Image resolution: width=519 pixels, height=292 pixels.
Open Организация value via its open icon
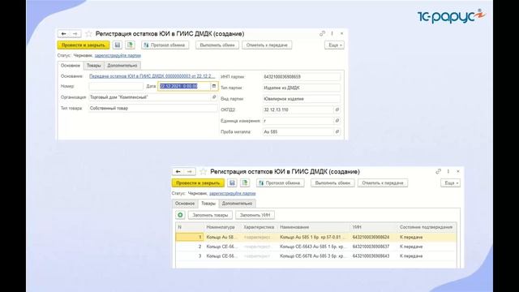click(x=214, y=97)
